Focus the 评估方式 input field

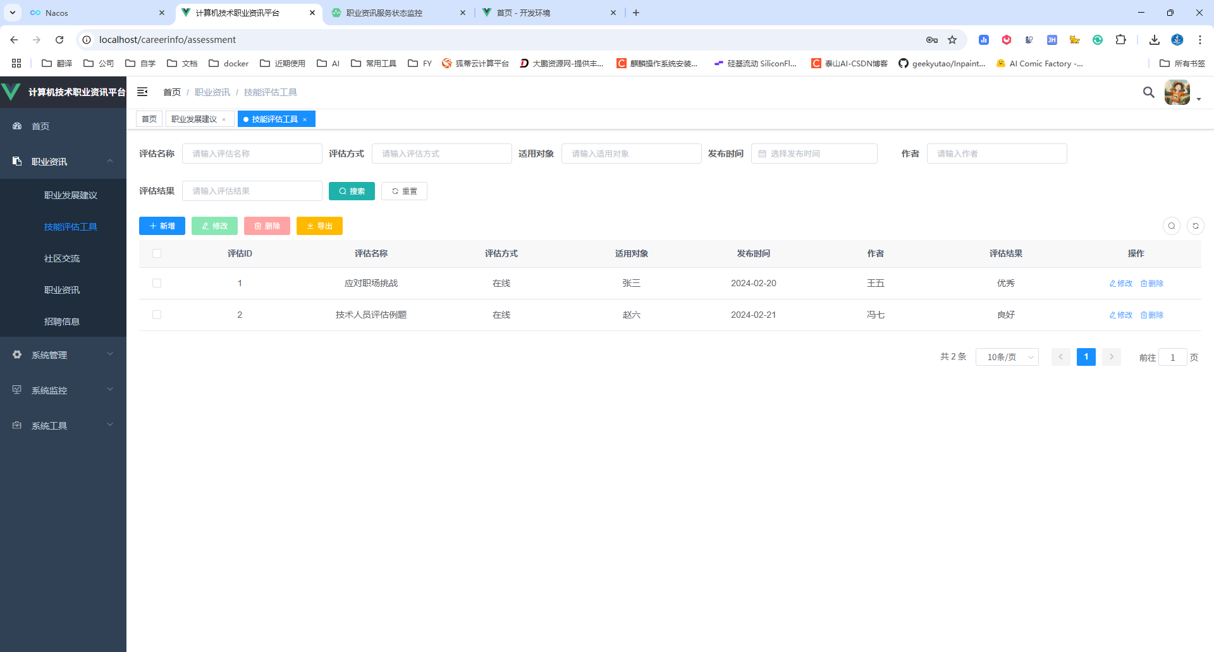(x=442, y=154)
